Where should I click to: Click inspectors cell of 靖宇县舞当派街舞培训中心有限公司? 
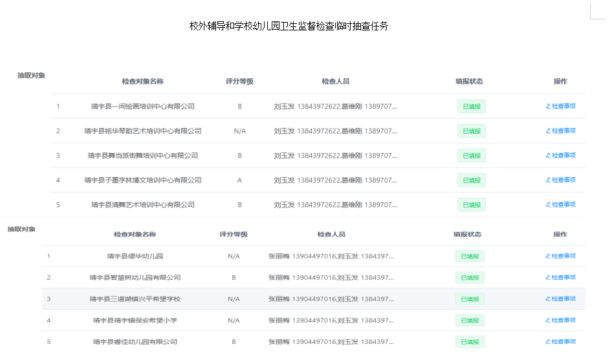335,156
